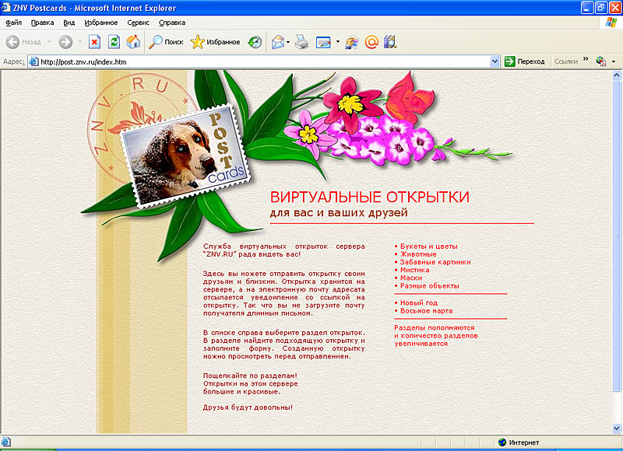Open the Сервис menu
This screenshot has height=451, width=623.
pos(136,23)
